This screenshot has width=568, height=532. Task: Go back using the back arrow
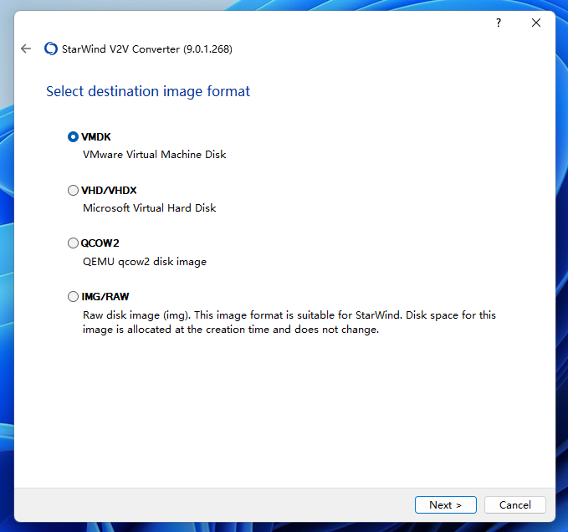(26, 49)
